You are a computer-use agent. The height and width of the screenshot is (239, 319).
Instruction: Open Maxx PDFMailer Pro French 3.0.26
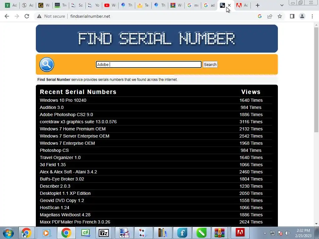point(75,222)
